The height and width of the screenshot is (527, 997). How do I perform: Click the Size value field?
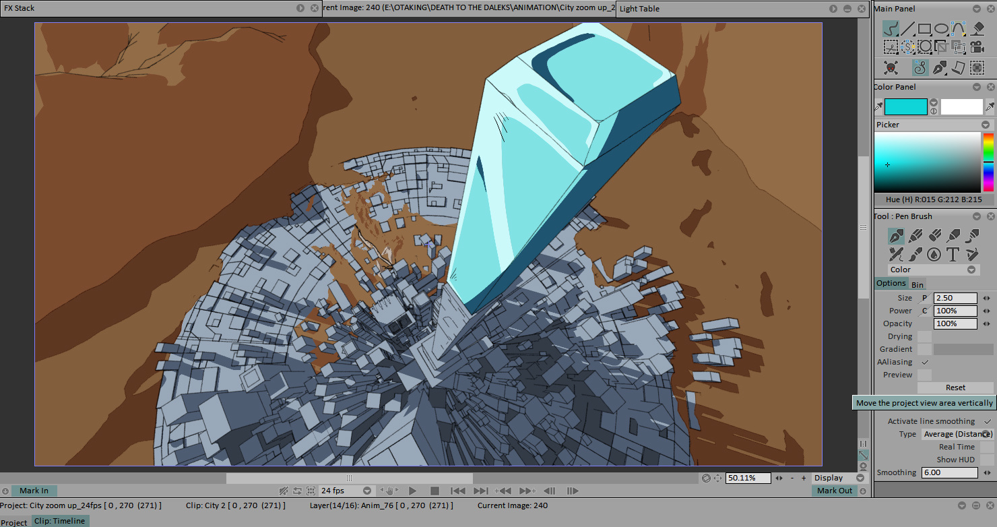[x=955, y=298]
